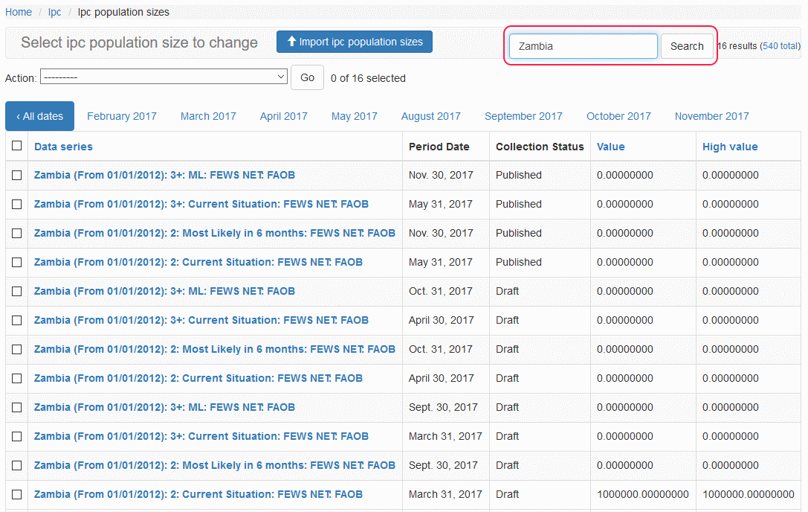Filter by August 2017
Image resolution: width=808 pixels, height=512 pixels.
pos(430,116)
